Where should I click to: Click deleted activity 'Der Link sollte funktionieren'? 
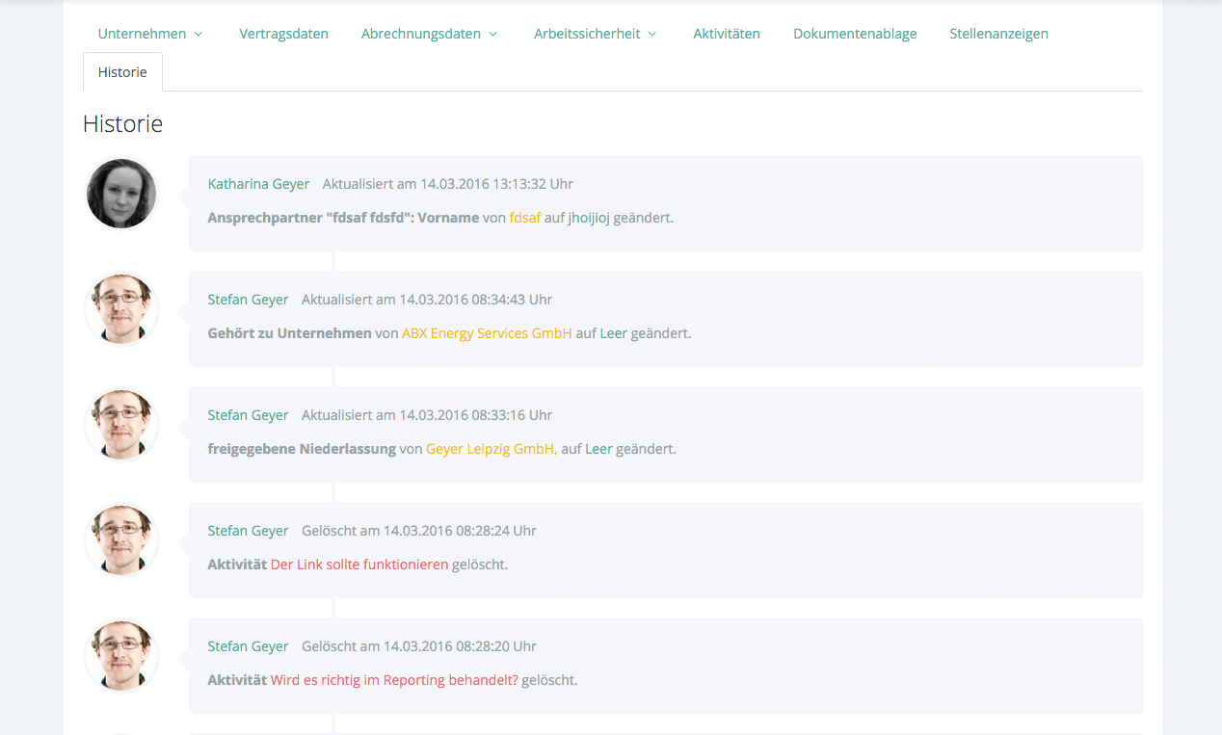coord(359,564)
